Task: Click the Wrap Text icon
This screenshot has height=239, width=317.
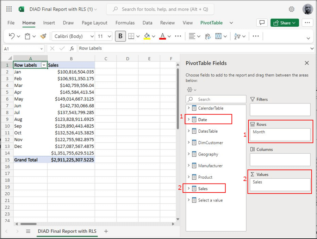Action: 208,36
